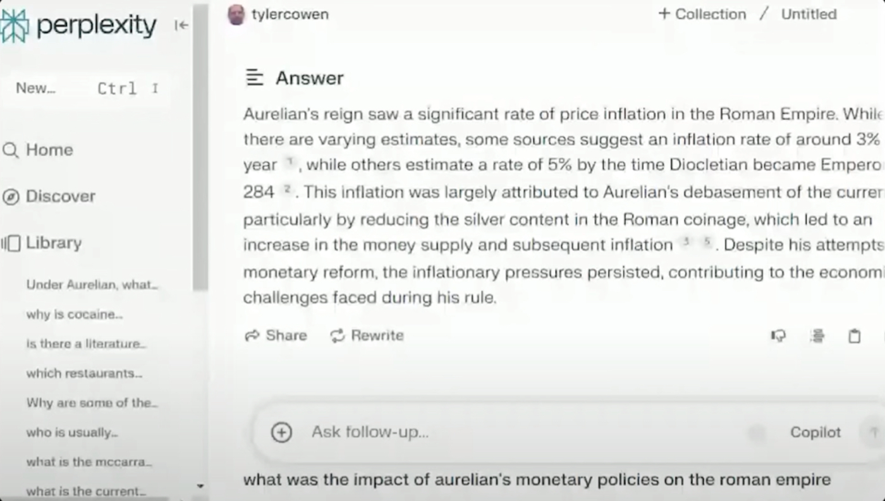Screen dimensions: 885x501
Task: Click the sidebar vertical scrollbar
Action: 200,145
